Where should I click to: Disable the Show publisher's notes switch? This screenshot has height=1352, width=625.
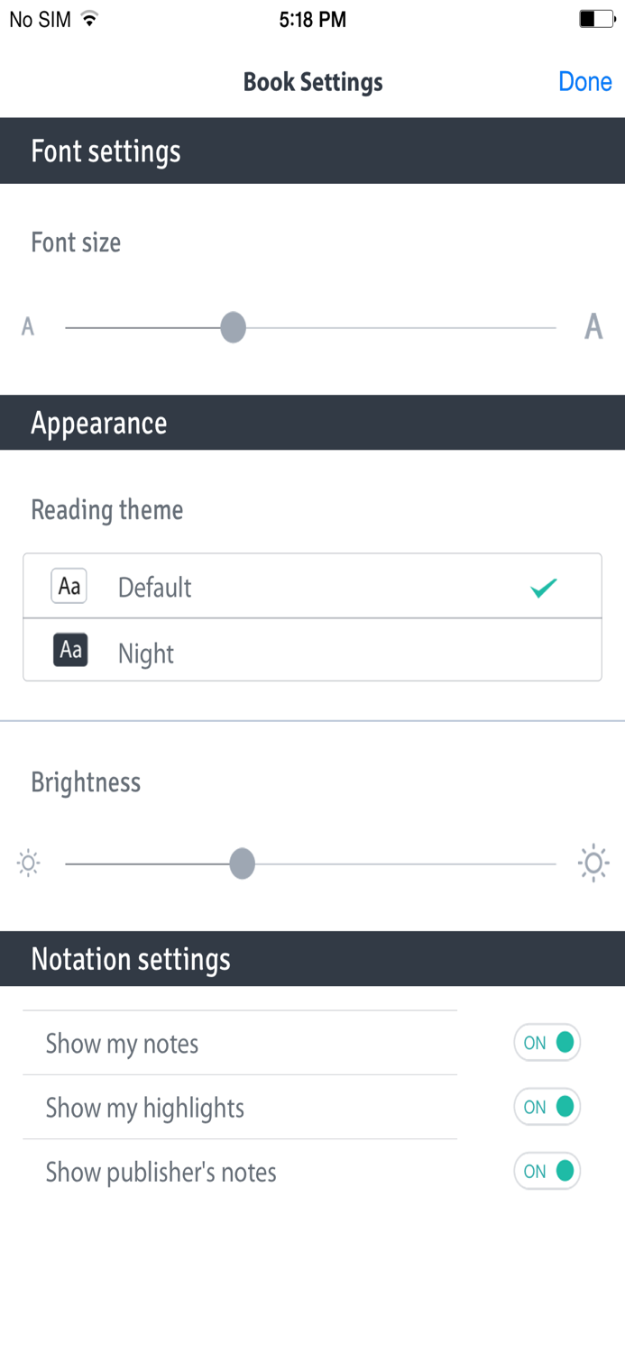(x=547, y=1171)
